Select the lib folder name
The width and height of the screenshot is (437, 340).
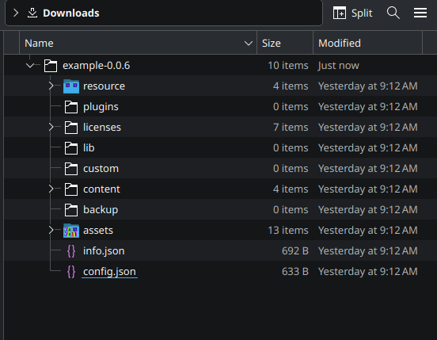(89, 148)
